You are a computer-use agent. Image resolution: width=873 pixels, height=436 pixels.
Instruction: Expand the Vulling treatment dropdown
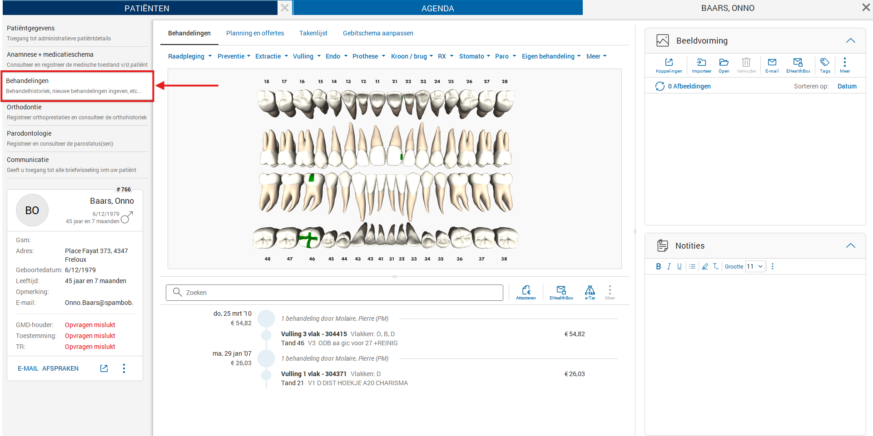pos(307,56)
